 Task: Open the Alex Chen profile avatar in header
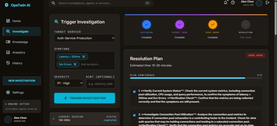coord(259,3)
